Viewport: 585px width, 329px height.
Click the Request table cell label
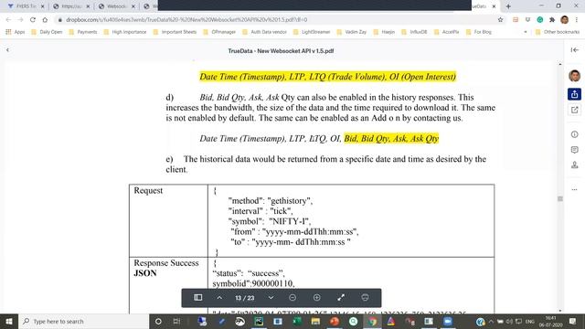pyautogui.click(x=148, y=190)
